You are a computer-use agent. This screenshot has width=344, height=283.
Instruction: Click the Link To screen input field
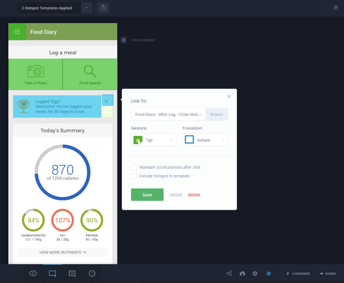pyautogui.click(x=168, y=114)
